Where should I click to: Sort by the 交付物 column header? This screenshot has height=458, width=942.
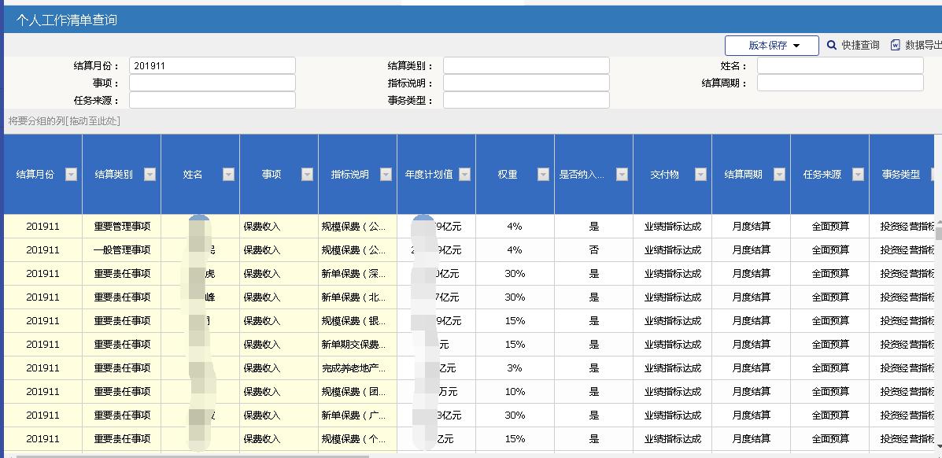click(x=664, y=175)
